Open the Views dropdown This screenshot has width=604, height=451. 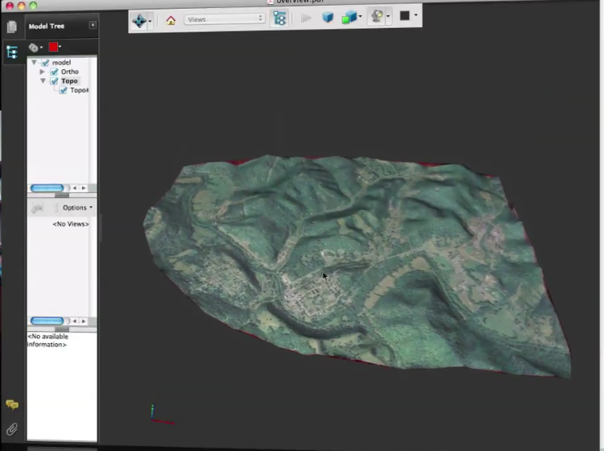(225, 19)
